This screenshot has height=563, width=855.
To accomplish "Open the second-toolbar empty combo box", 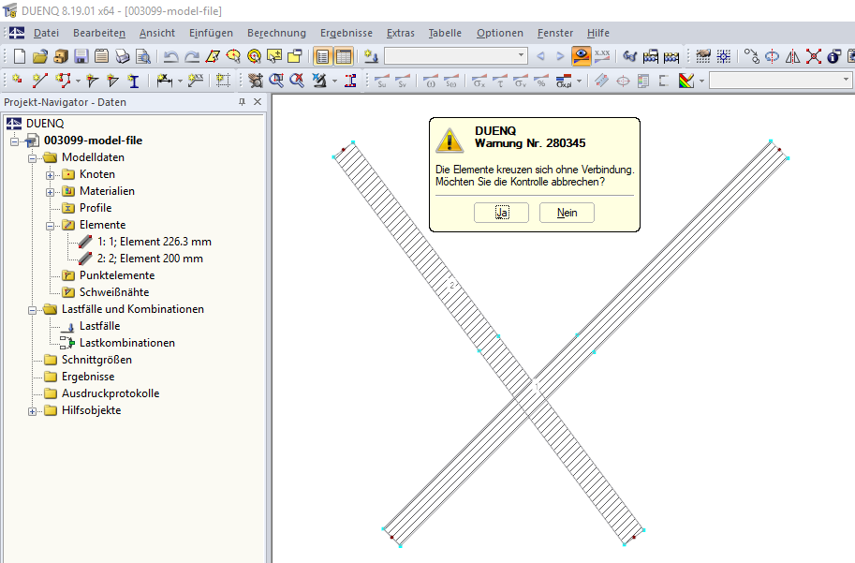I will point(780,81).
